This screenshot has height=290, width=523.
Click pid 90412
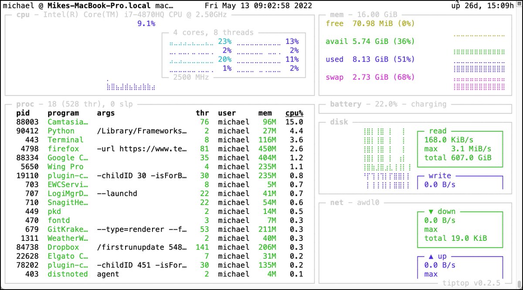point(27,131)
